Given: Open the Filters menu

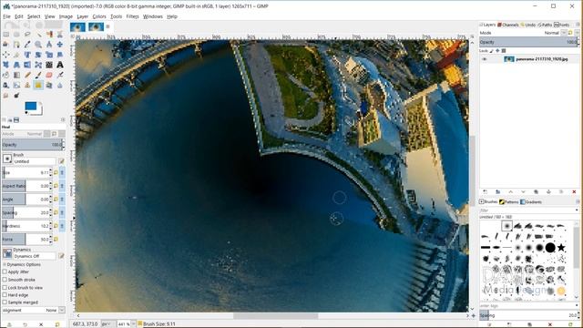Looking at the screenshot, I should [x=132, y=16].
